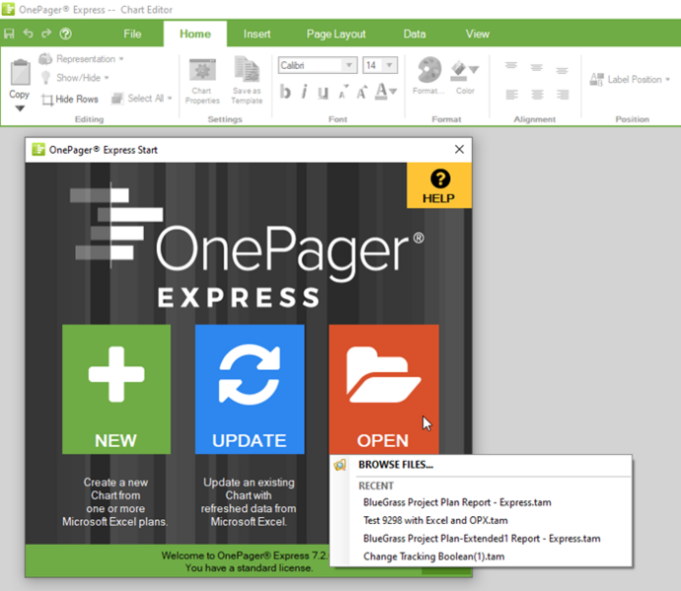Image resolution: width=681 pixels, height=591 pixels.
Task: Expand the Color fill dropdown arrow
Action: click(474, 69)
